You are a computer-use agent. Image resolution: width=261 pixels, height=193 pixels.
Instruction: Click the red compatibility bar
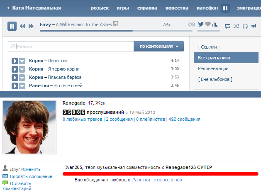click(x=161, y=174)
